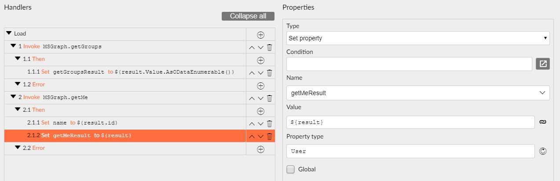Delete the selected getMeResult step
Screen dimensions: 560x181
click(270, 136)
